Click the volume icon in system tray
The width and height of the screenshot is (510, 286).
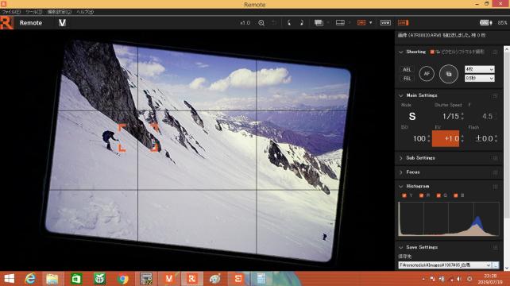pos(459,279)
